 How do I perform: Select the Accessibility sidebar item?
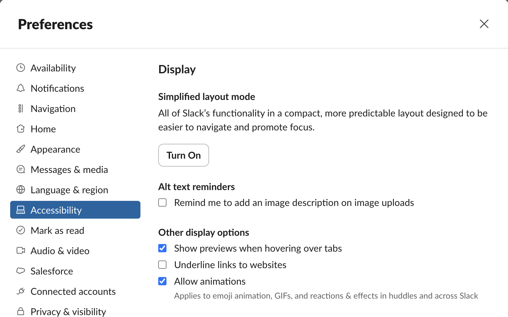pyautogui.click(x=75, y=210)
